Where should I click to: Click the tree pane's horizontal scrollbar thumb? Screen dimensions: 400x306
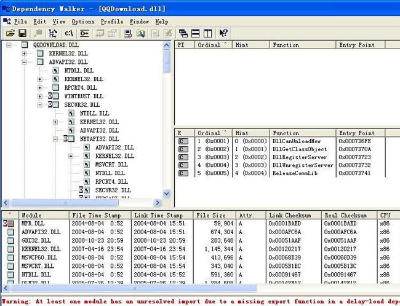65,203
